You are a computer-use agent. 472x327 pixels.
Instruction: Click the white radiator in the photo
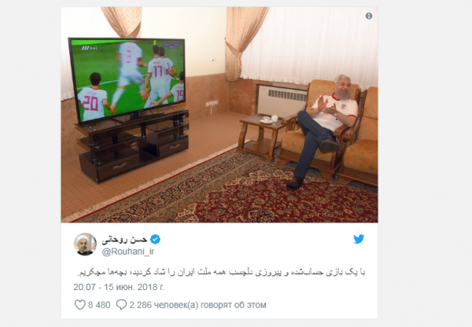[282, 101]
